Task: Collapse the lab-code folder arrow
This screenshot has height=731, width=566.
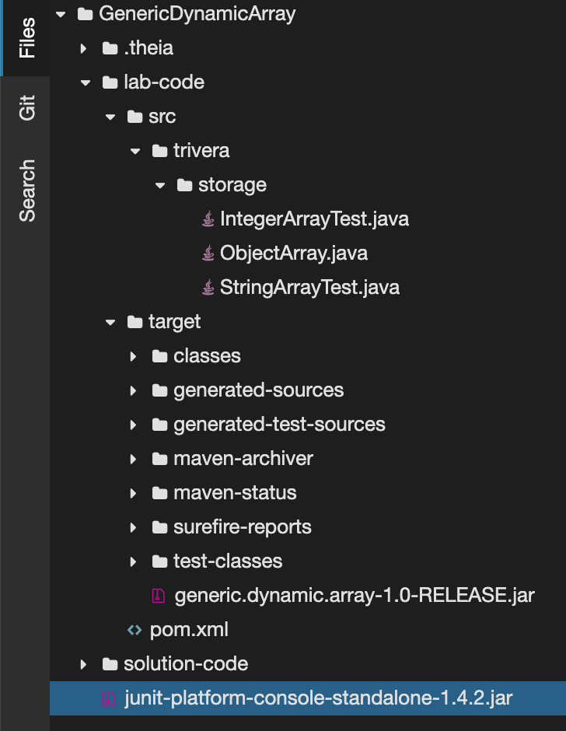Action: coord(86,83)
